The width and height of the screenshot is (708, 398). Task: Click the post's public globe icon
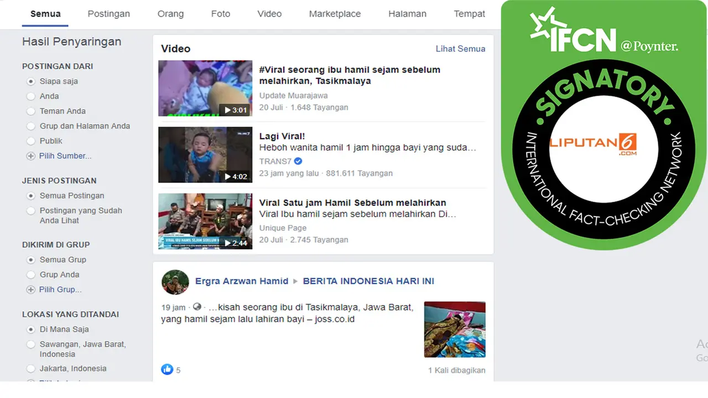[x=197, y=307]
